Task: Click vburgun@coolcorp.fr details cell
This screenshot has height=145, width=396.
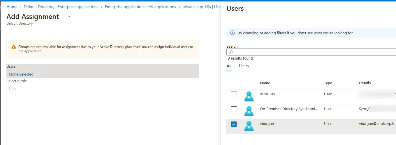Action: 377,124
